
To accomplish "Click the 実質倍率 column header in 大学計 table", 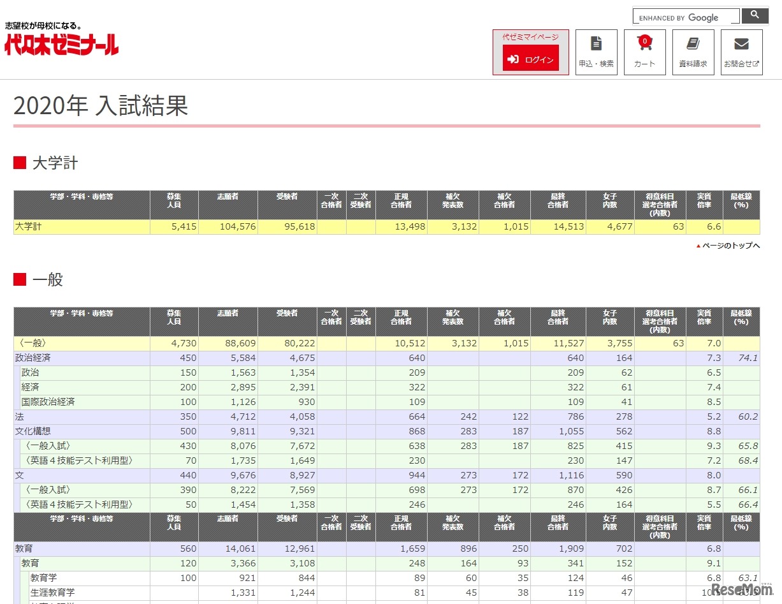I will point(704,201).
